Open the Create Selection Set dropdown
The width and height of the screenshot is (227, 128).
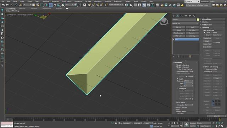click(x=116, y=5)
